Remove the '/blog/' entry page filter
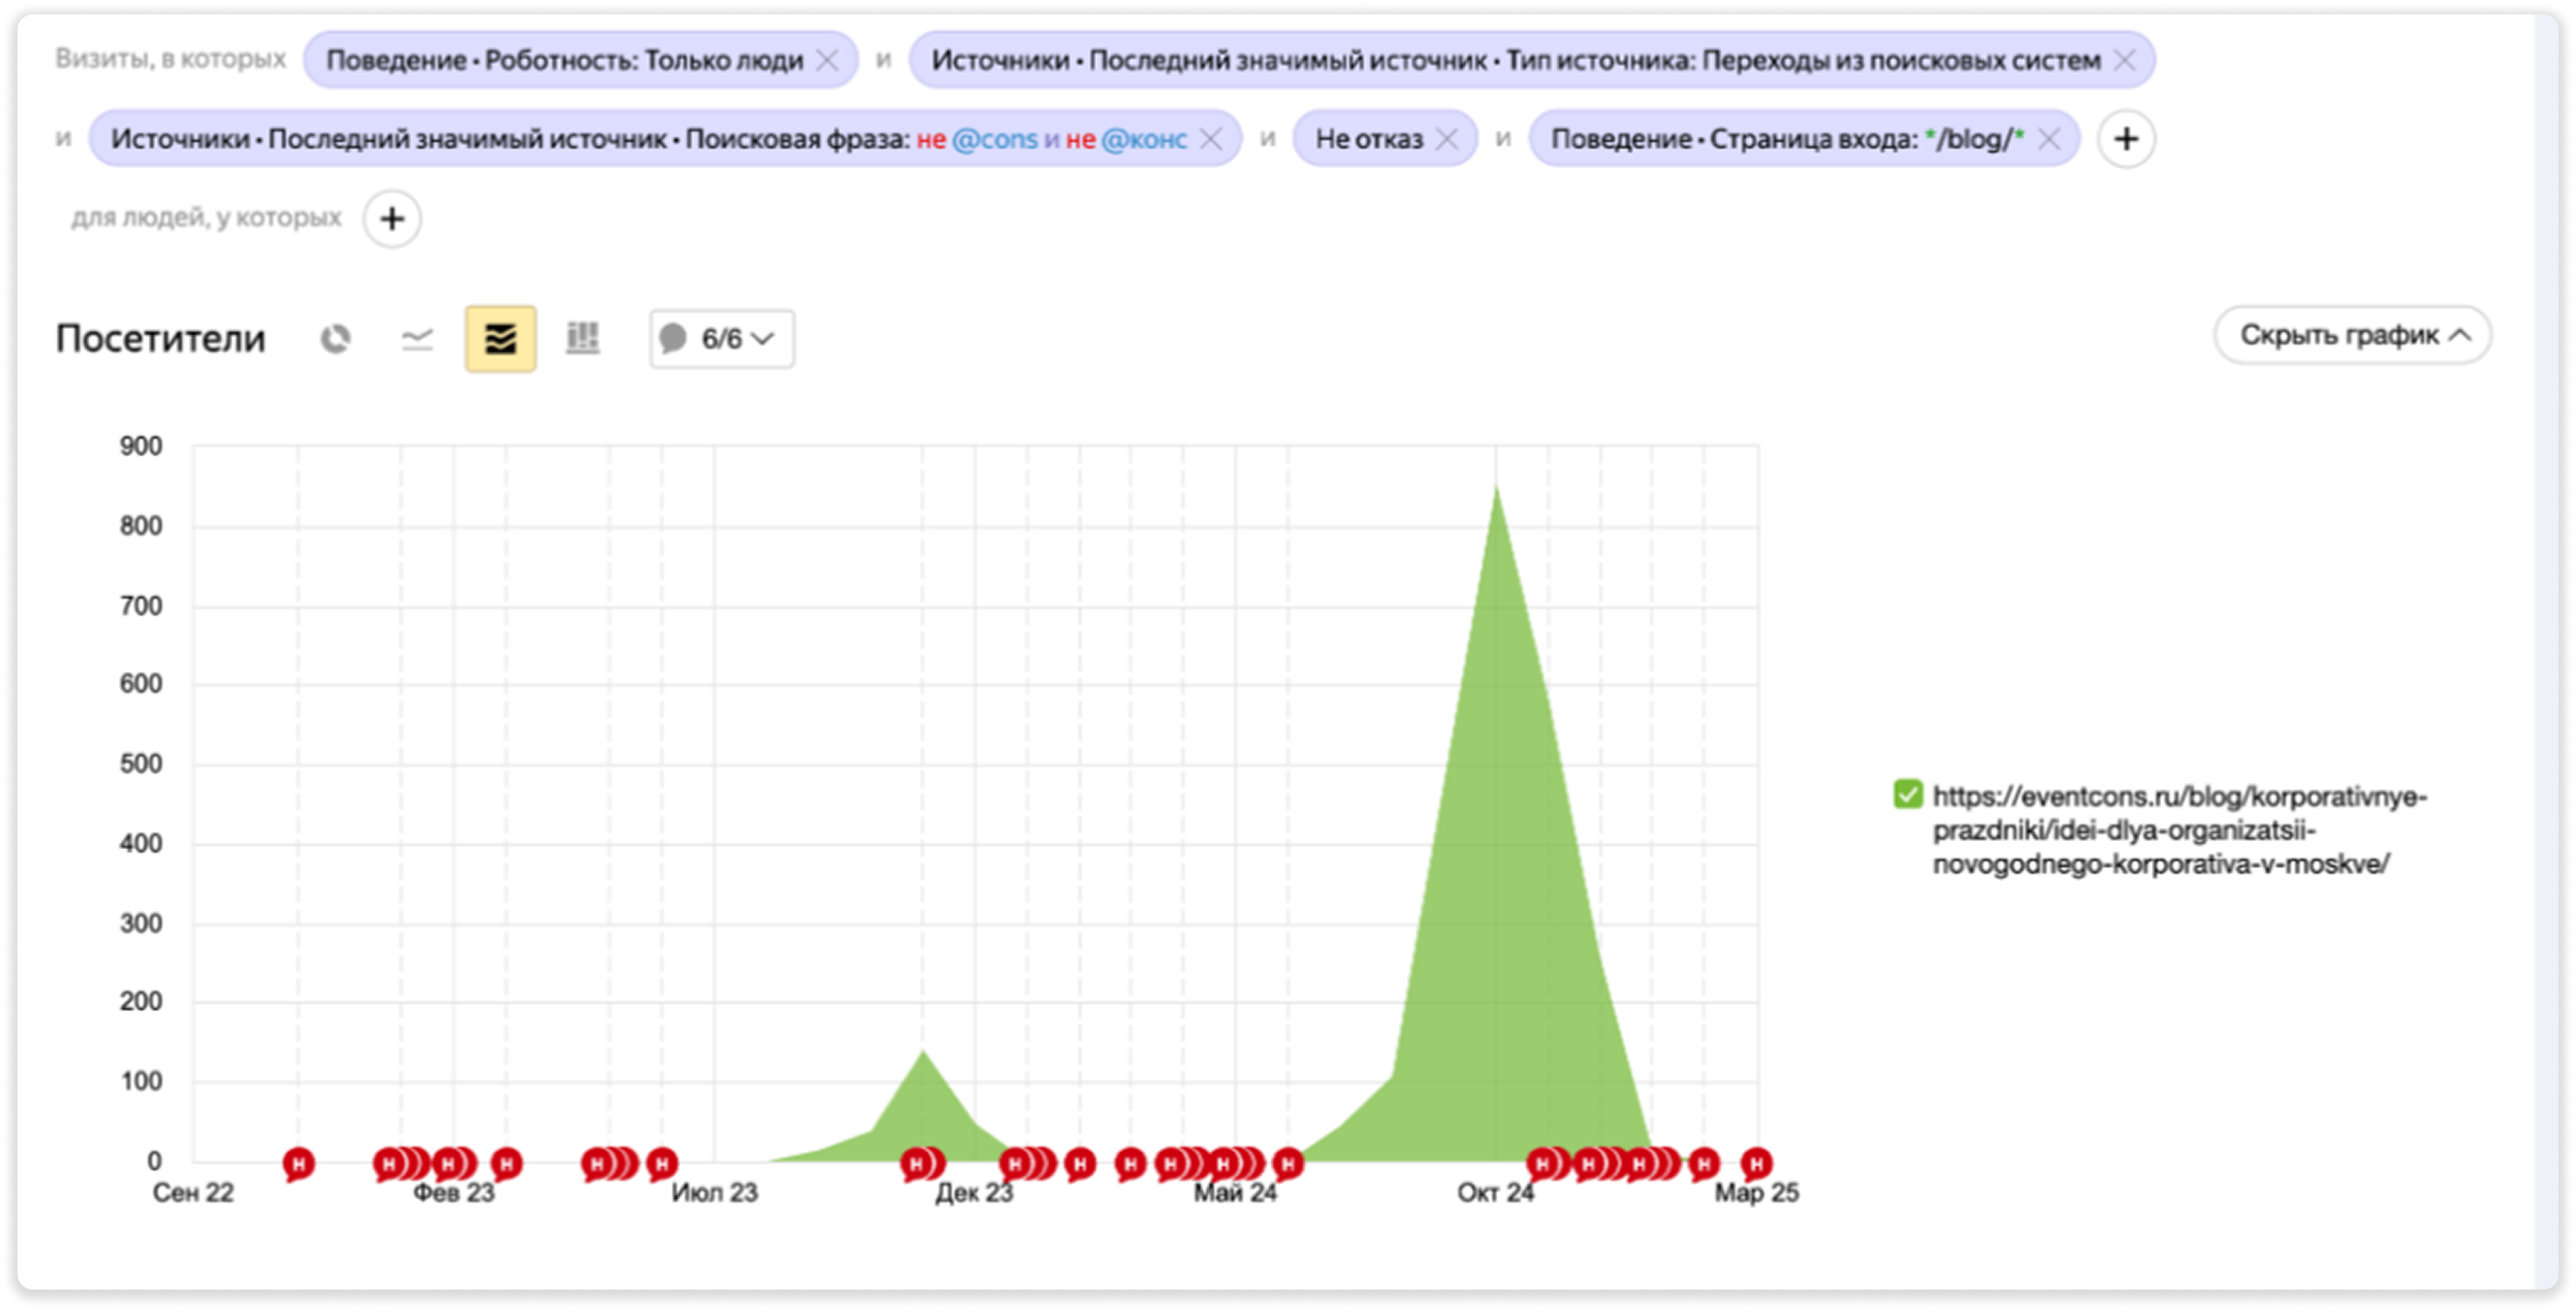 tap(2048, 139)
